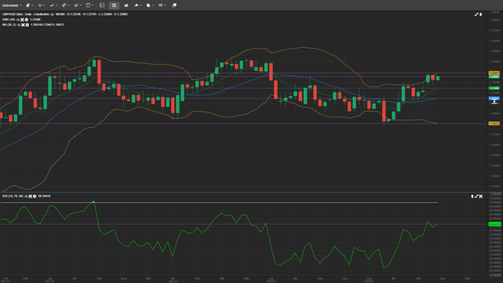Toggle visibility of the EMA (10) indicator

(x=19, y=19)
